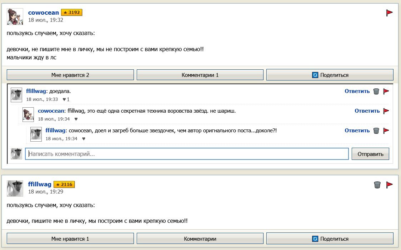Open cowocean's rating badge 3192
This screenshot has width=401, height=250.
[x=72, y=13]
